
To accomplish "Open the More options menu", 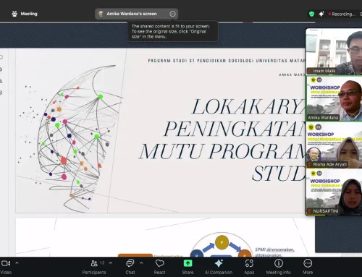I will pos(308,267).
